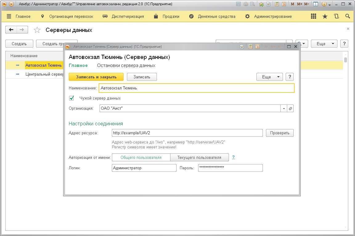The width and height of the screenshot is (355, 236).
Task: Uncheck Чужой сервер данных checkbox
Action: point(71,98)
